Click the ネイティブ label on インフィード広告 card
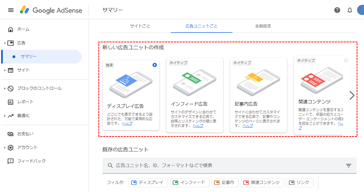The height and width of the screenshot is (192, 364). [178, 63]
